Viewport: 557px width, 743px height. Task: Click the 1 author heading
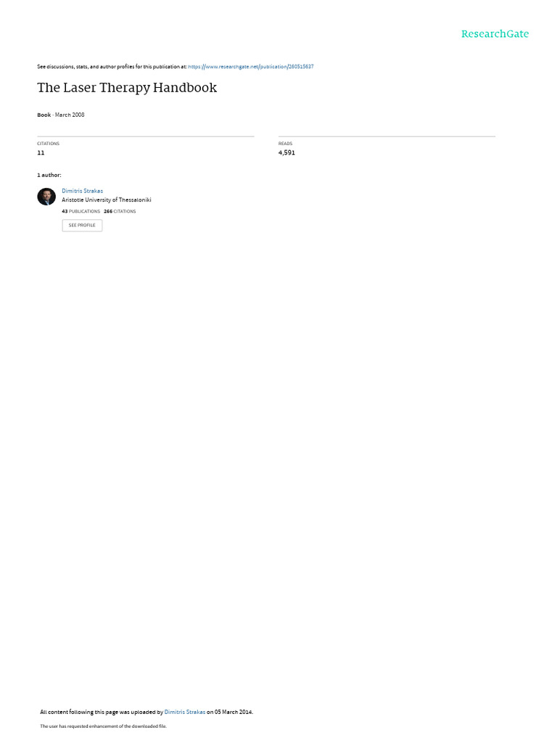(49, 175)
